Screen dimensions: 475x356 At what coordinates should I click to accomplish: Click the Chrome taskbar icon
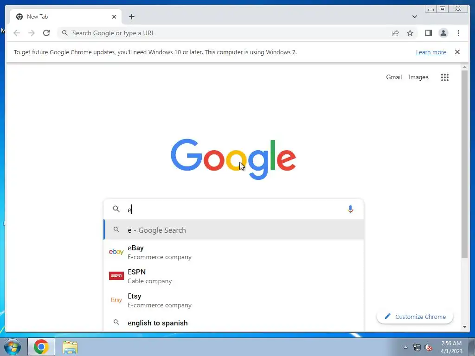point(41,347)
